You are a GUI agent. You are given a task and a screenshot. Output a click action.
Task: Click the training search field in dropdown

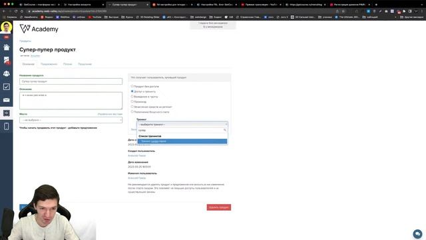coord(182,130)
